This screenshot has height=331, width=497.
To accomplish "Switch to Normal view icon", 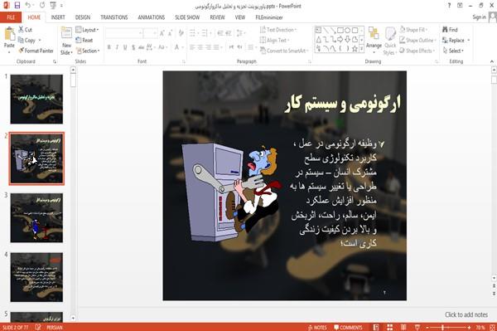I will pyautogui.click(x=376, y=327).
